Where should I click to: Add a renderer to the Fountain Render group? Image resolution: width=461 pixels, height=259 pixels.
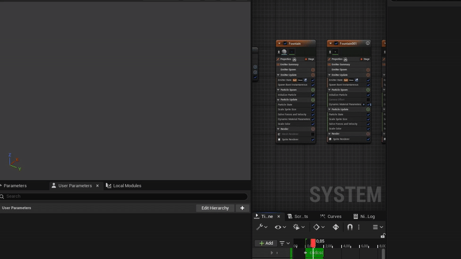click(x=313, y=129)
